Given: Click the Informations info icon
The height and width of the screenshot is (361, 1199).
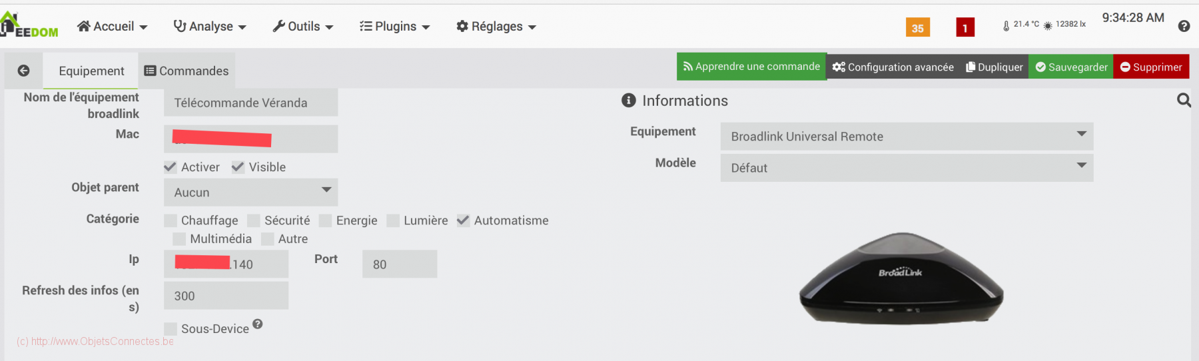Looking at the screenshot, I should 629,101.
